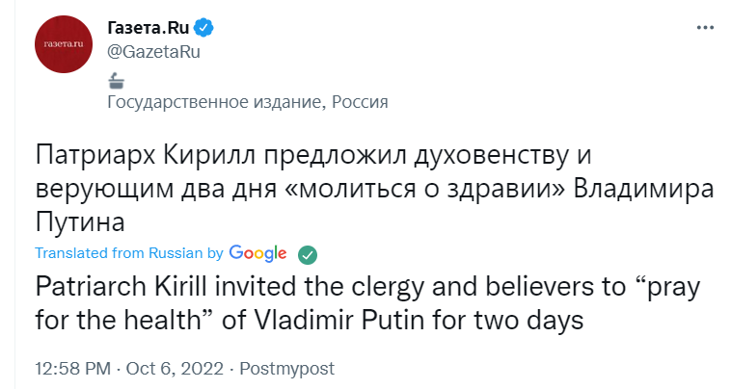Screen dimensions: 731x389
Task: Click the 12:58 PM timestamp
Action: pyautogui.click(x=73, y=369)
